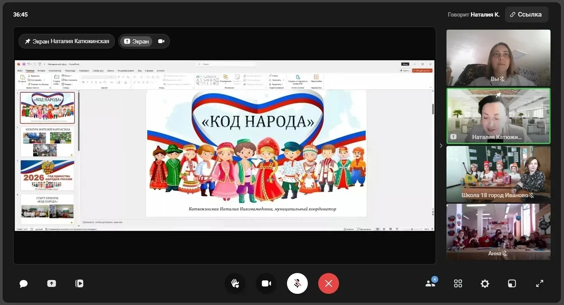
Task: Start screen sharing from bottom toolbar
Action: (x=52, y=283)
